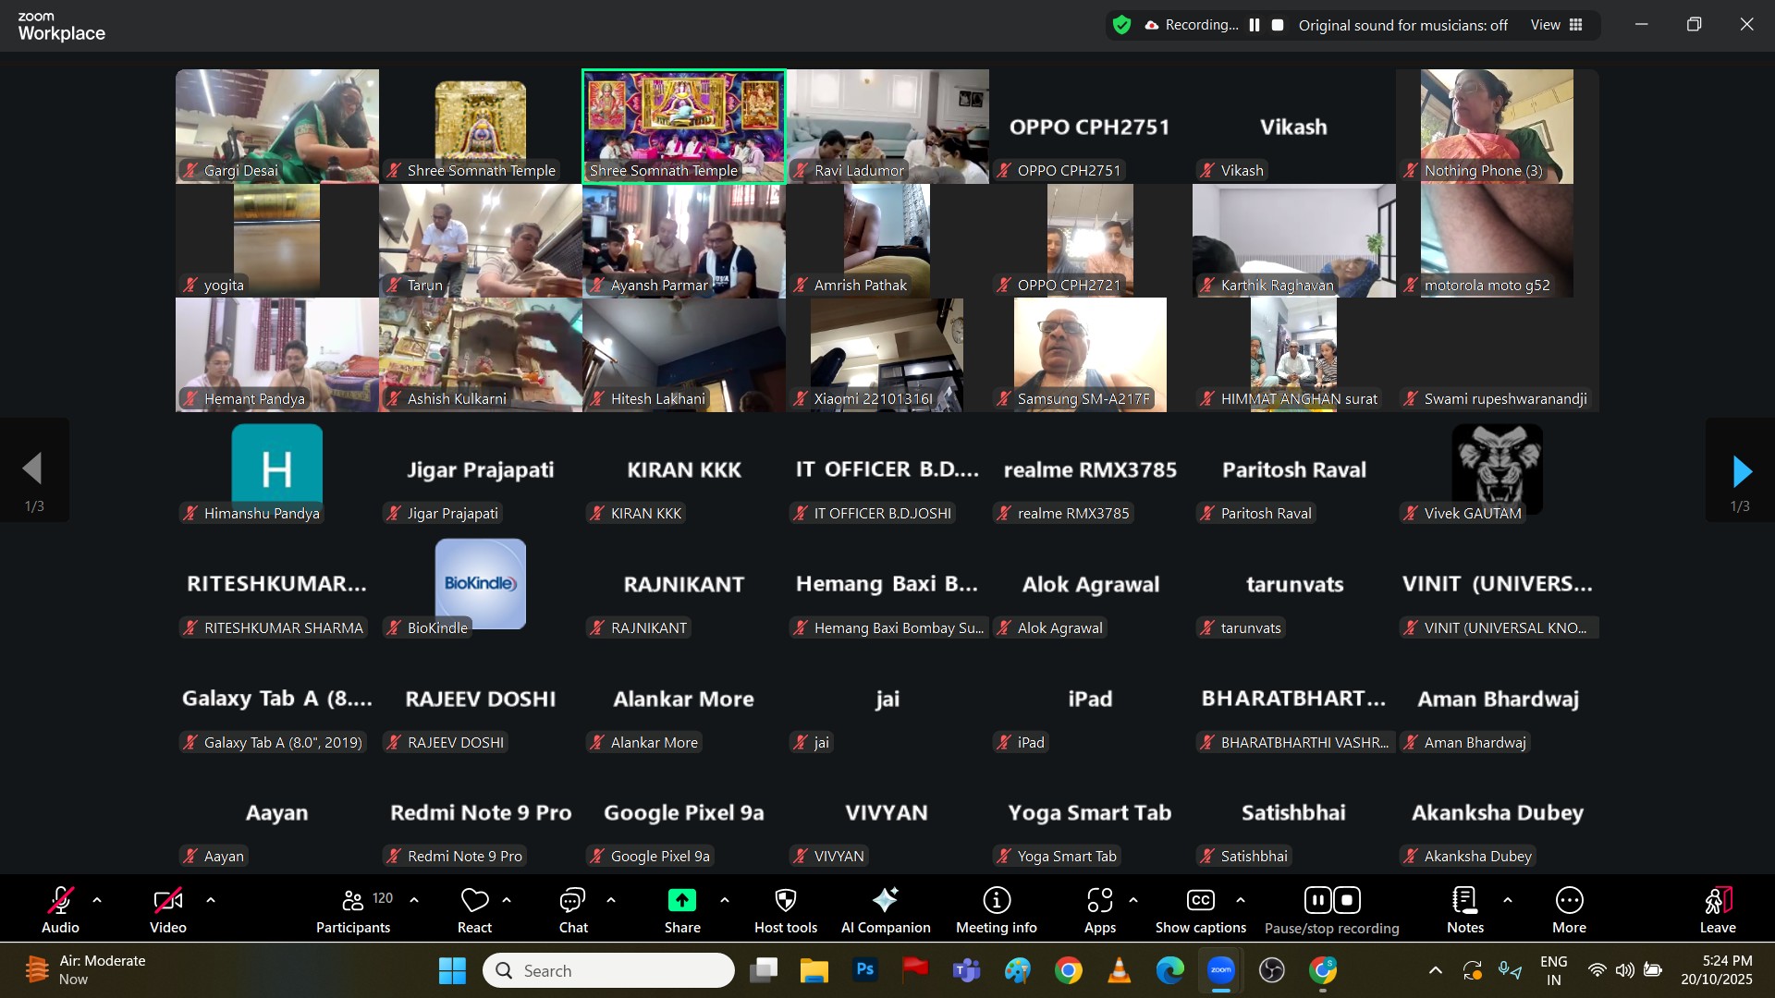The image size is (1775, 998).
Task: Open the Chat panel
Action: click(572, 910)
